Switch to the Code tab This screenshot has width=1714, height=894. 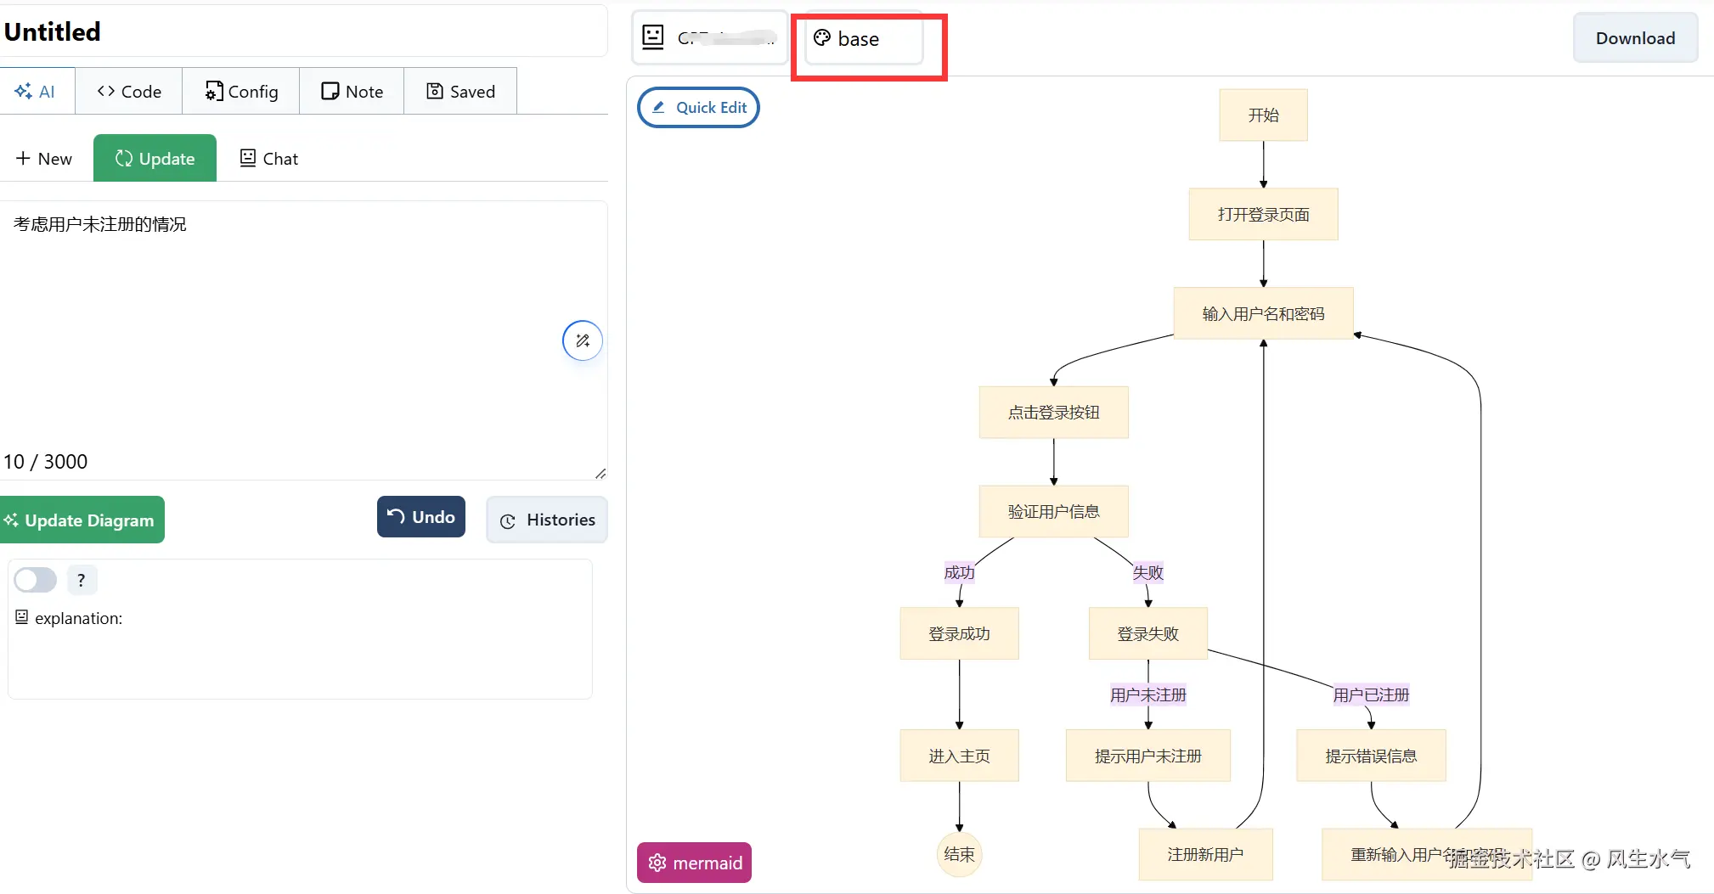click(129, 92)
